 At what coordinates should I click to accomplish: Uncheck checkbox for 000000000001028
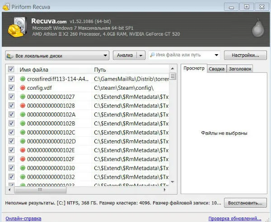click(x=11, y=106)
